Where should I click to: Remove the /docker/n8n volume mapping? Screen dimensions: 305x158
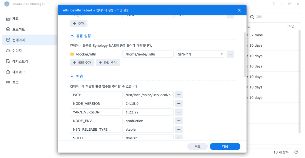(x=230, y=54)
